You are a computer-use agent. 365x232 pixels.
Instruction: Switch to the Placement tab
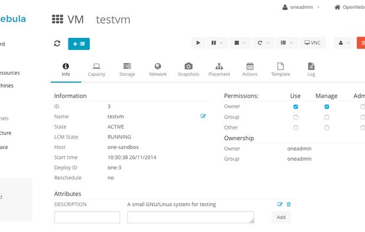pos(219,69)
